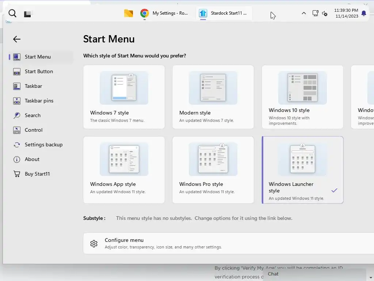Click the Windows App style preview thumbnail
Screen dimensions: 374x281
click(124, 159)
